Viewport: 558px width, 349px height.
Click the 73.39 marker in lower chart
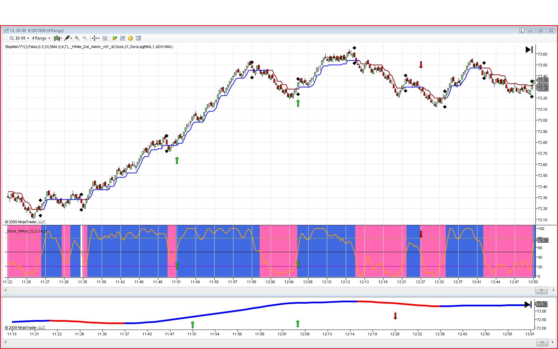(541, 304)
